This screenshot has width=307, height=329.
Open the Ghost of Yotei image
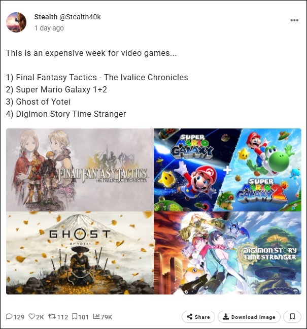click(80, 253)
